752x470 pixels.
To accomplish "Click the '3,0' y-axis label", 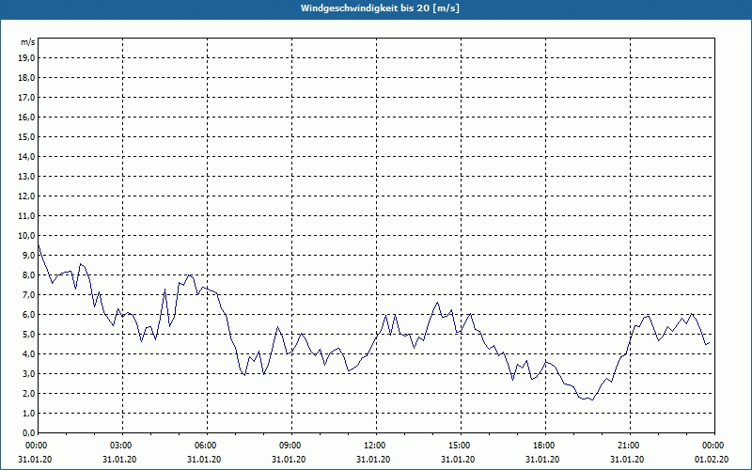I will tap(29, 373).
